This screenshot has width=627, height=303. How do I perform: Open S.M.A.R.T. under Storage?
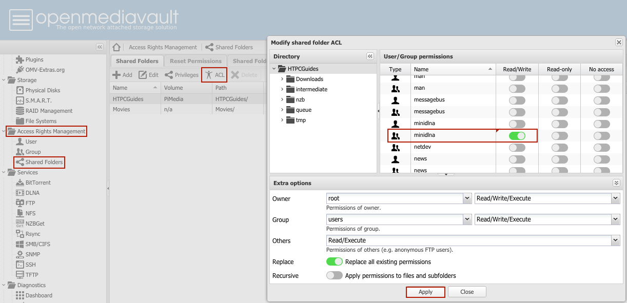pyautogui.click(x=38, y=100)
